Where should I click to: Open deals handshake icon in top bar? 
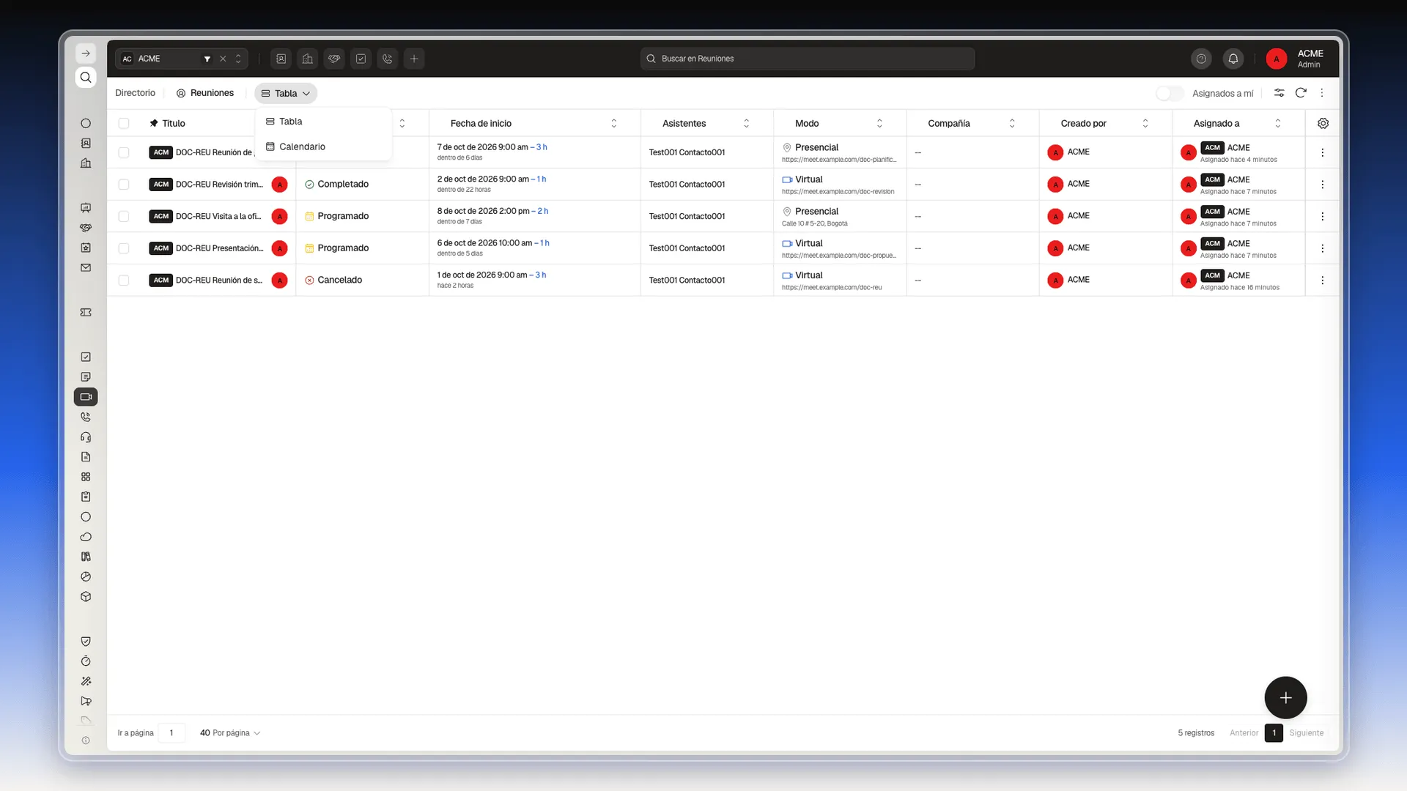pos(334,59)
